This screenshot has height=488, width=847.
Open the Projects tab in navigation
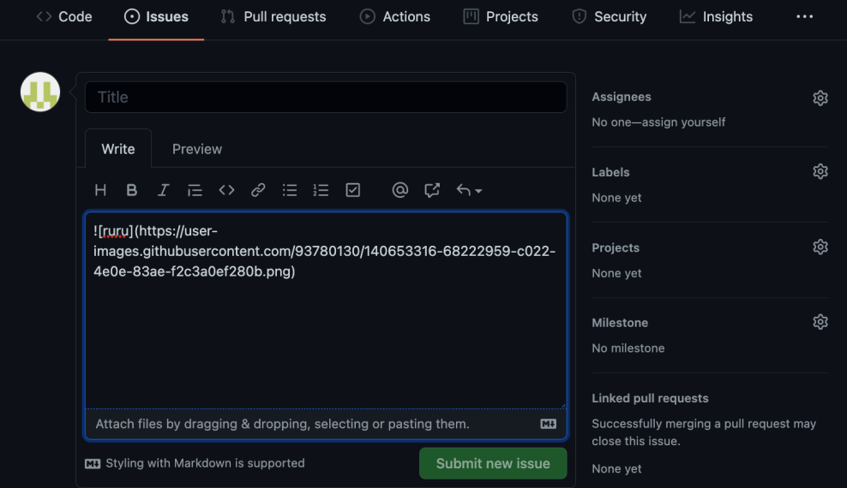(x=501, y=17)
